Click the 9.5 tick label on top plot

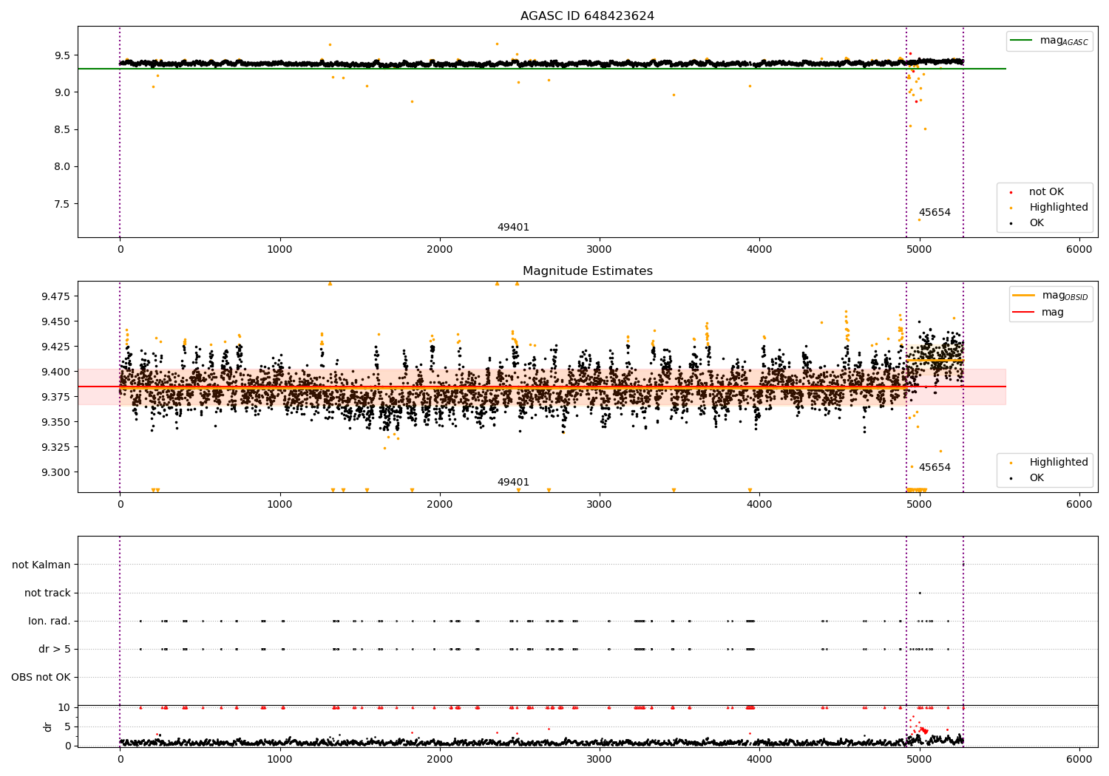(62, 55)
